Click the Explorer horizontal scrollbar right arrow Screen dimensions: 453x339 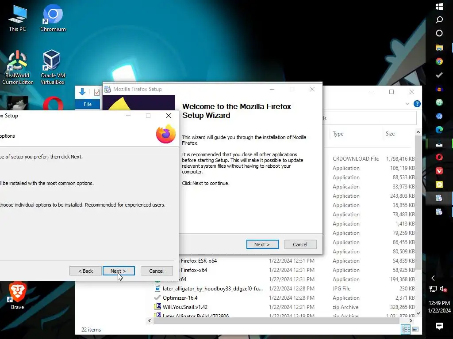411,320
